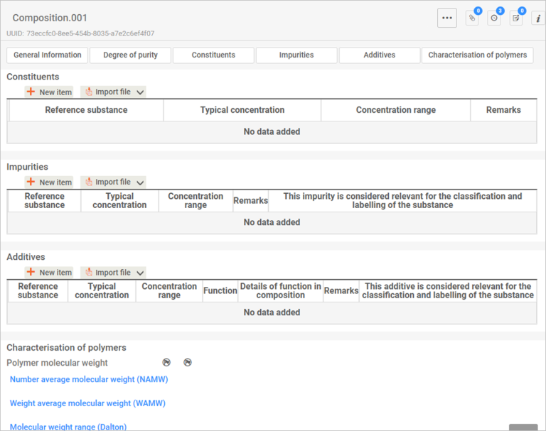Click Impurities table Reference substance header
Screen dimensions: 546x431
45,201
